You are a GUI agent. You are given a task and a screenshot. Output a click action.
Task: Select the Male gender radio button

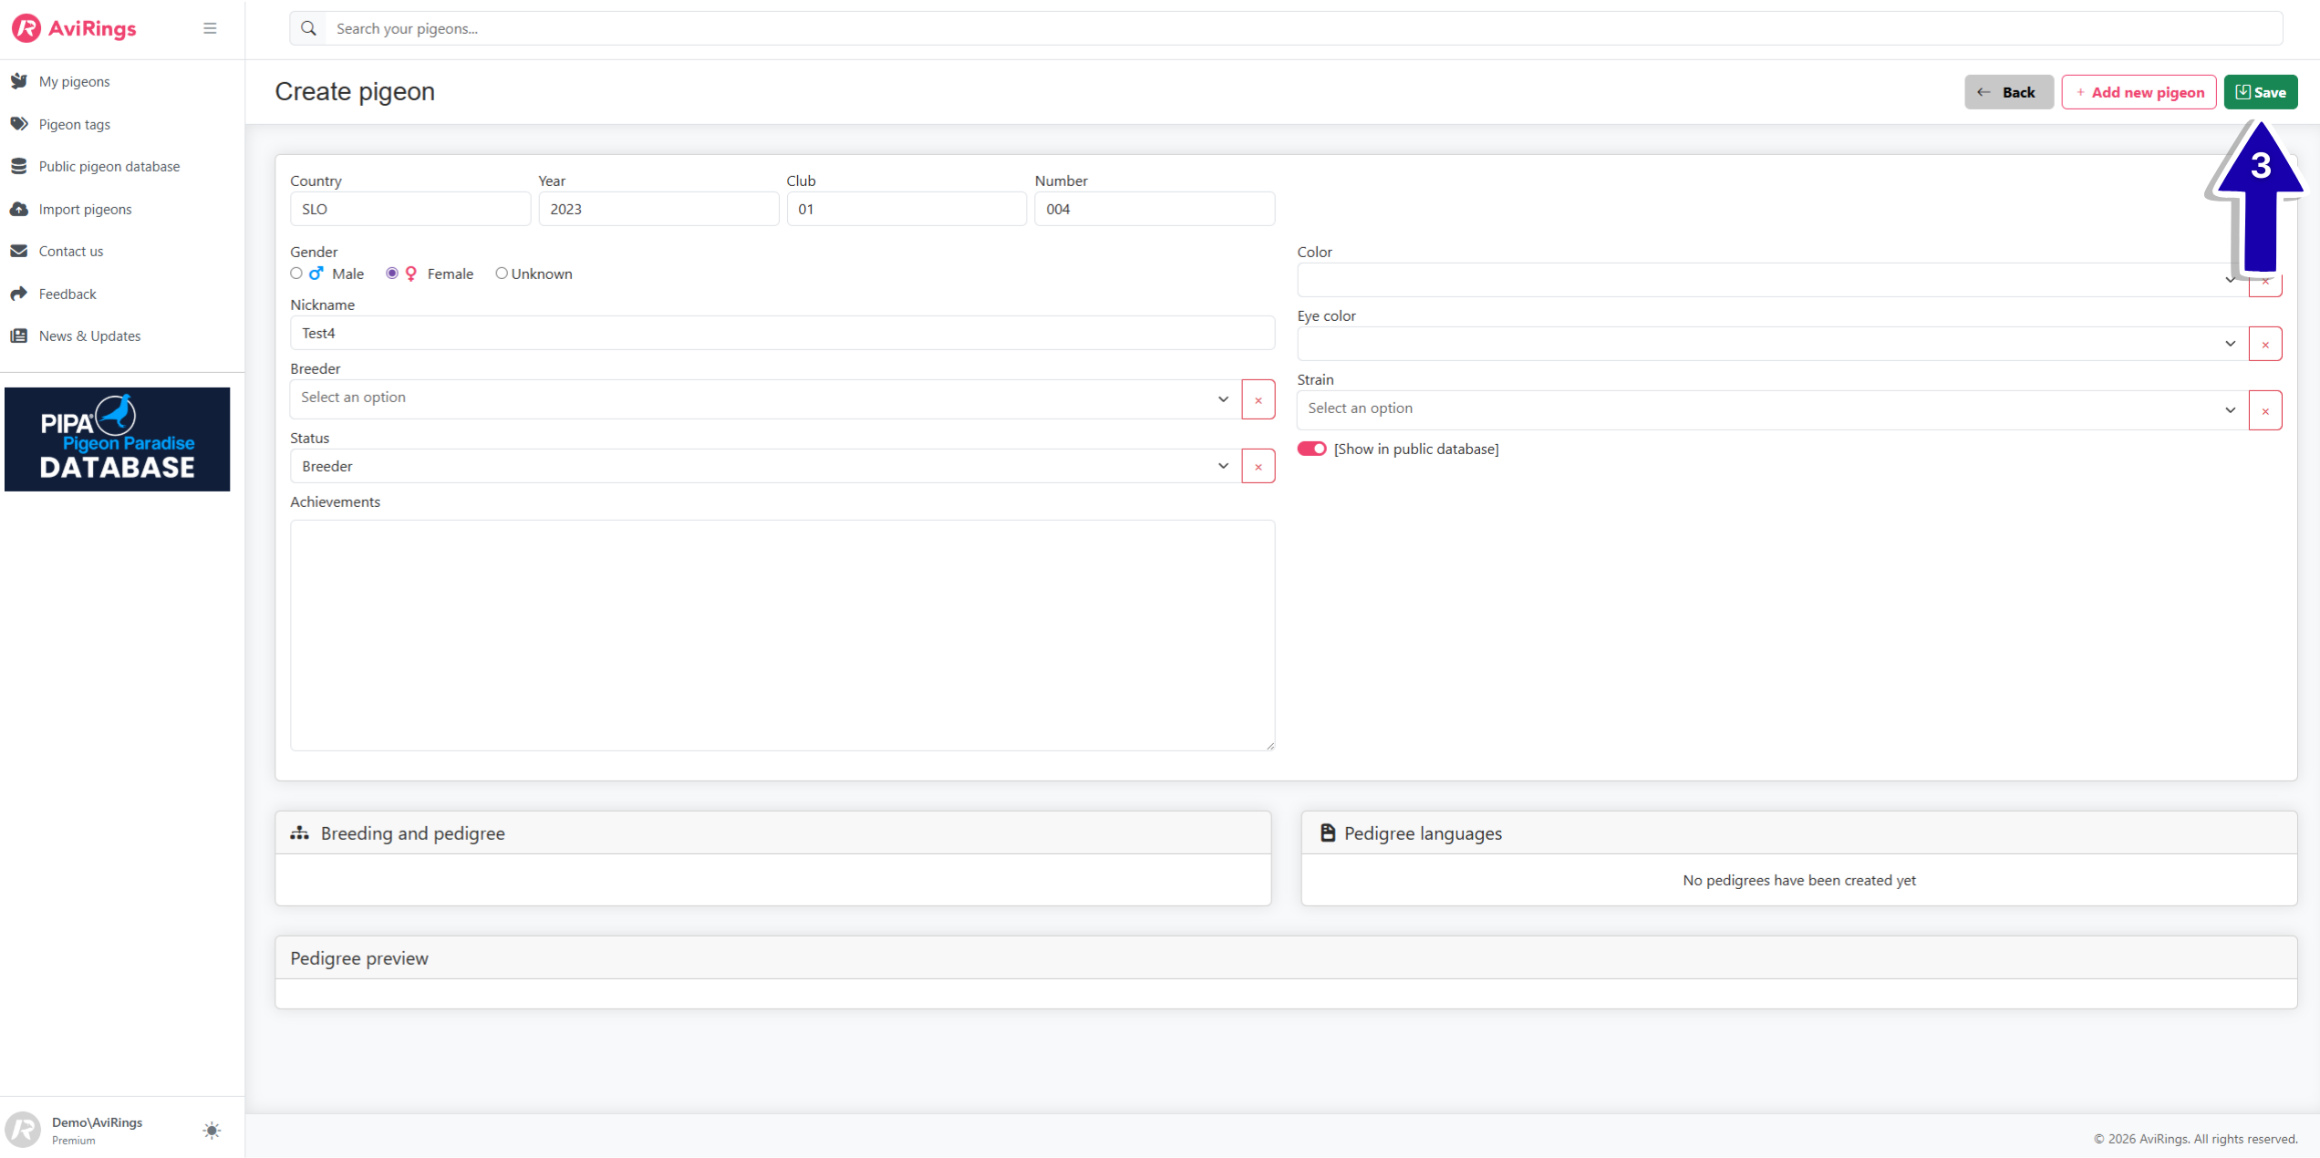click(x=296, y=273)
